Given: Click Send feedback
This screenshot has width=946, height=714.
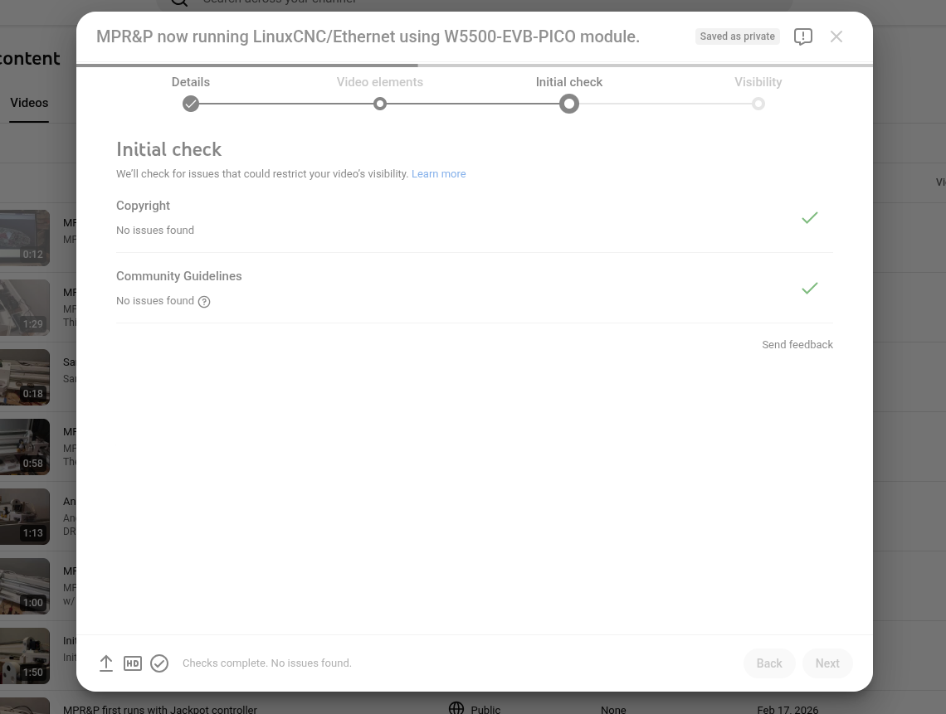Looking at the screenshot, I should pos(797,344).
